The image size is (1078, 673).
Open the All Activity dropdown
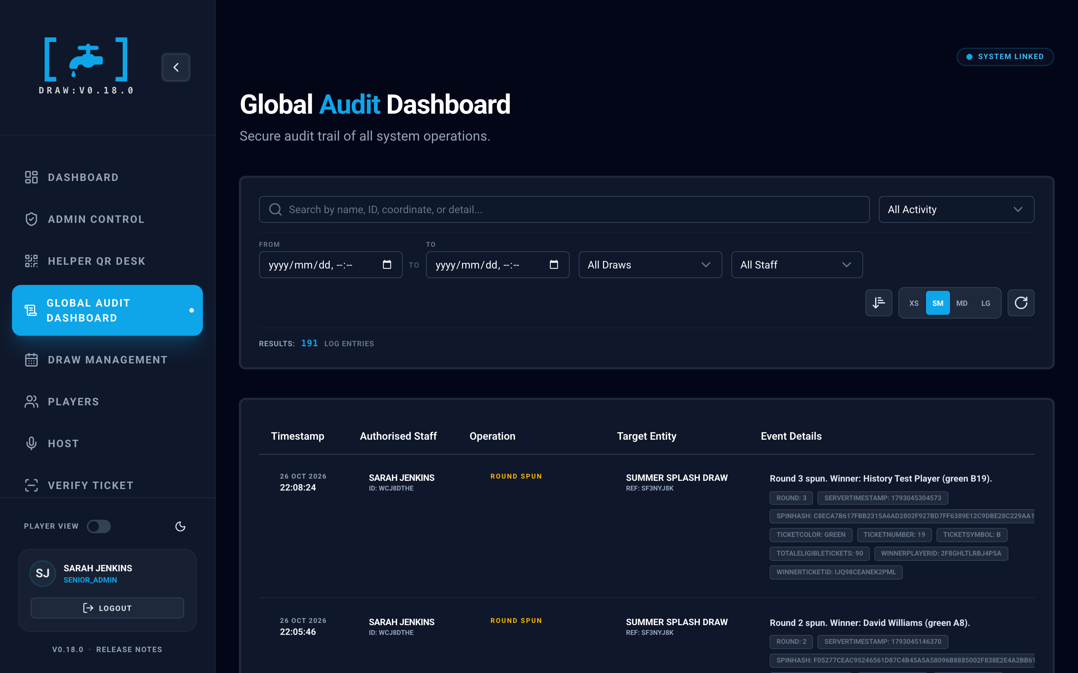[956, 209]
